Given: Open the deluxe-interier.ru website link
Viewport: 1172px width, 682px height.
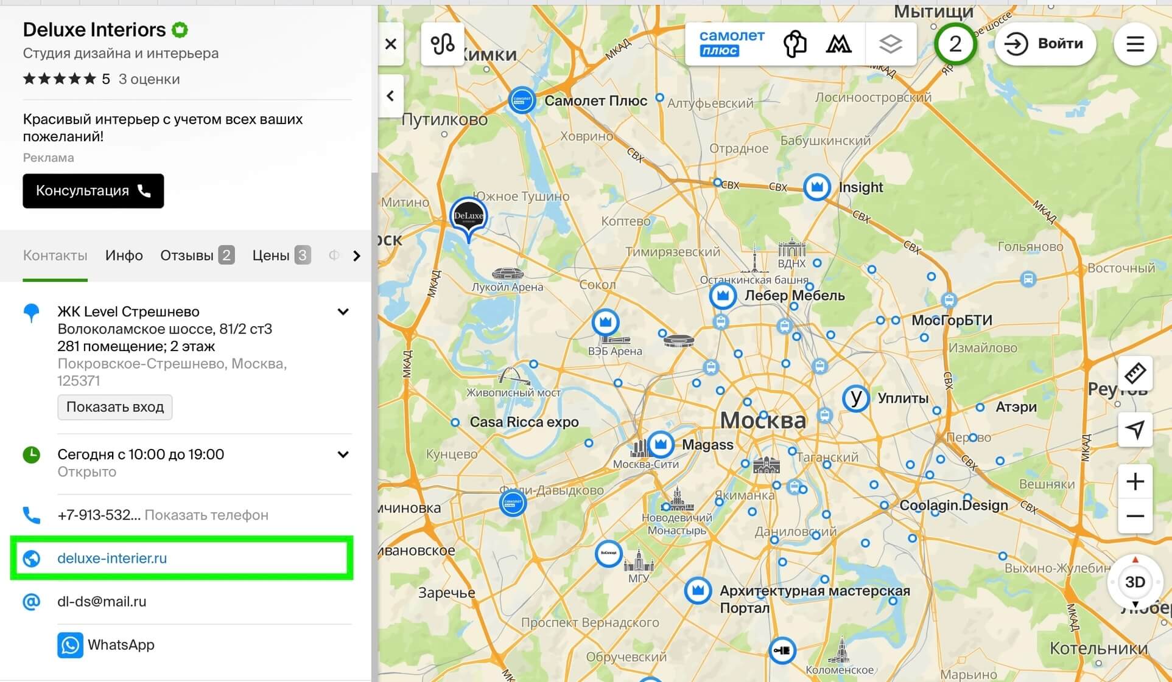Looking at the screenshot, I should (112, 558).
